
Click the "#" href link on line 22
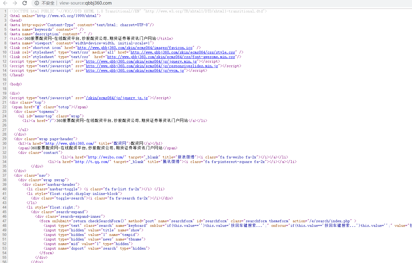[x=38, y=107]
